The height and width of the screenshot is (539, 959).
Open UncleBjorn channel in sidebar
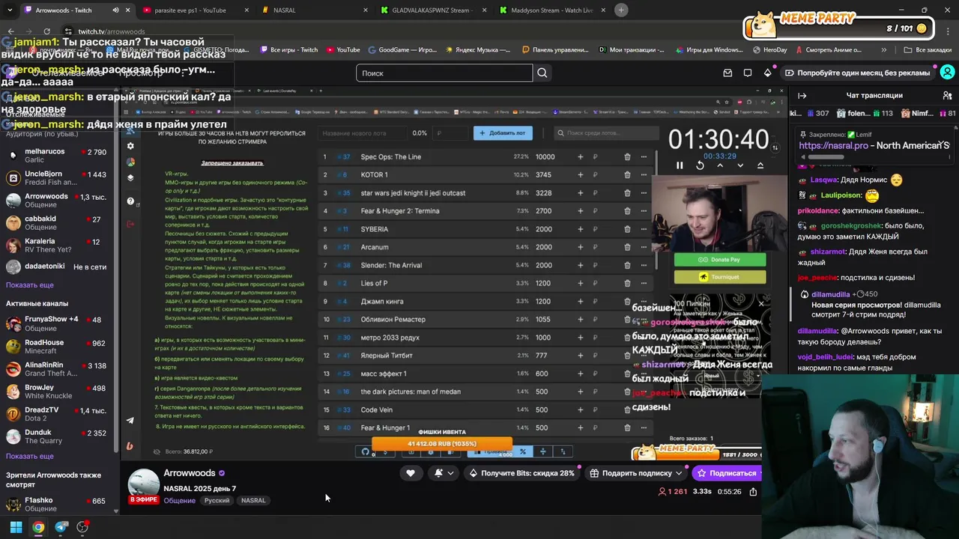click(x=58, y=178)
